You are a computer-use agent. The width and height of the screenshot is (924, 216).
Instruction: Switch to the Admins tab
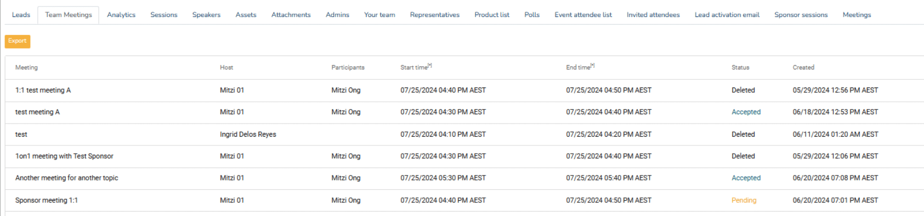click(x=337, y=15)
